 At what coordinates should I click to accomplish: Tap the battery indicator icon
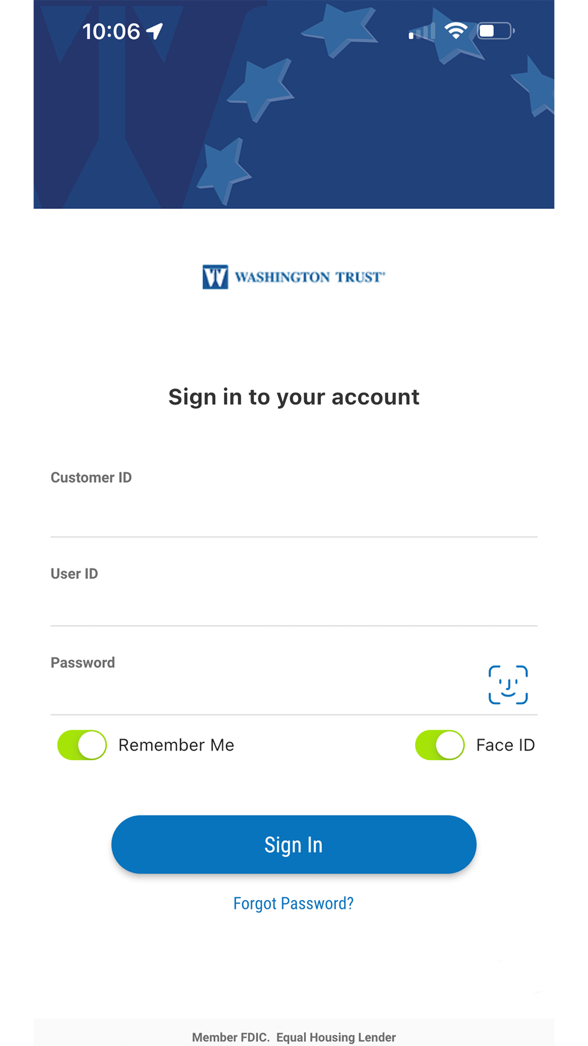pyautogui.click(x=496, y=31)
